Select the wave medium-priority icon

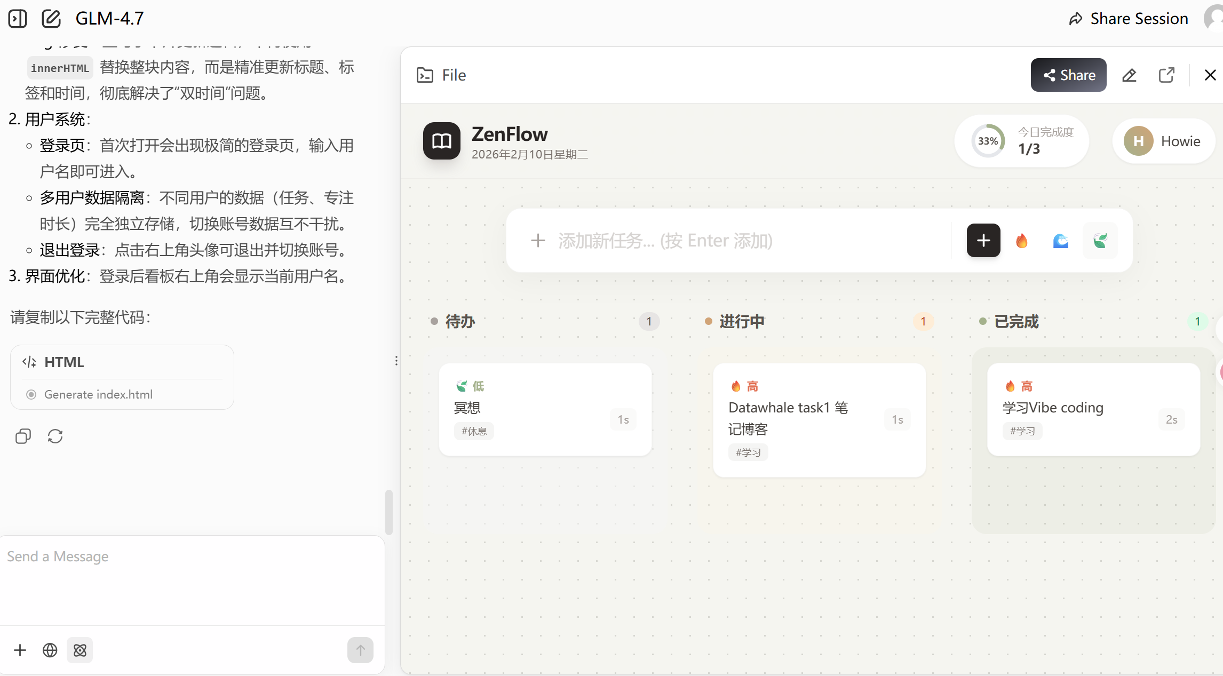coord(1060,241)
